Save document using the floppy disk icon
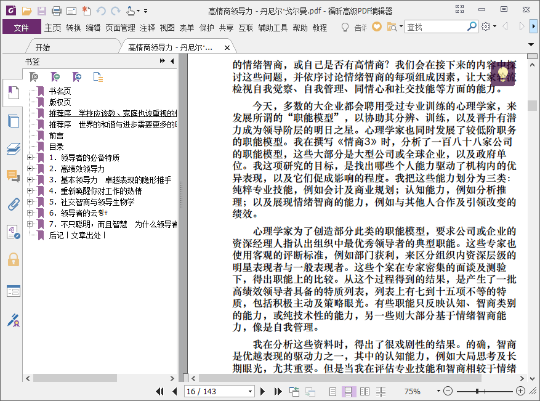The width and height of the screenshot is (540, 401). coord(42,11)
